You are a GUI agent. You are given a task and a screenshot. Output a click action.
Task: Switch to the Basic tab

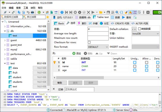tap(59, 23)
